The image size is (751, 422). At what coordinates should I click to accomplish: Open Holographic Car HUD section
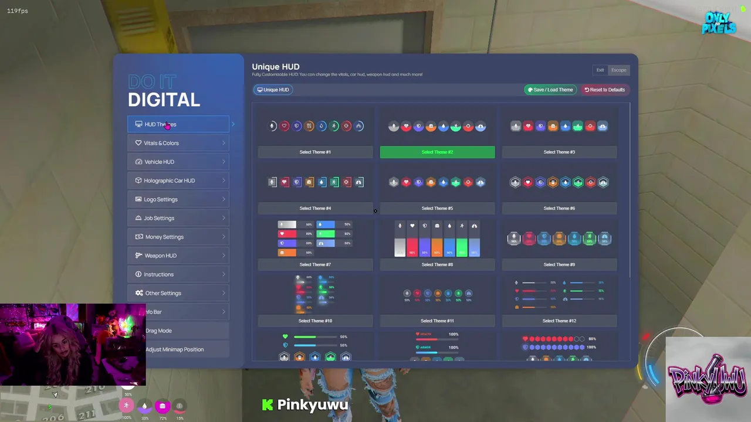click(178, 181)
